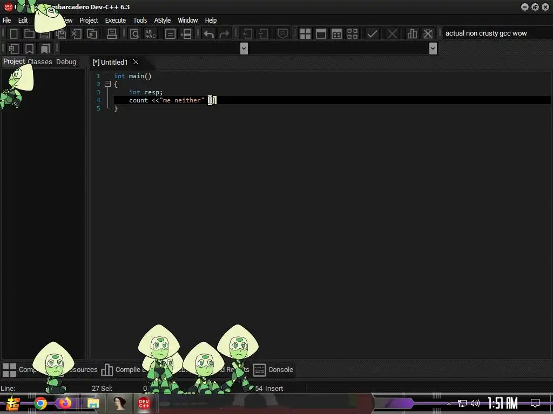Open the Project menu
This screenshot has height=414, width=553.
pyautogui.click(x=89, y=20)
